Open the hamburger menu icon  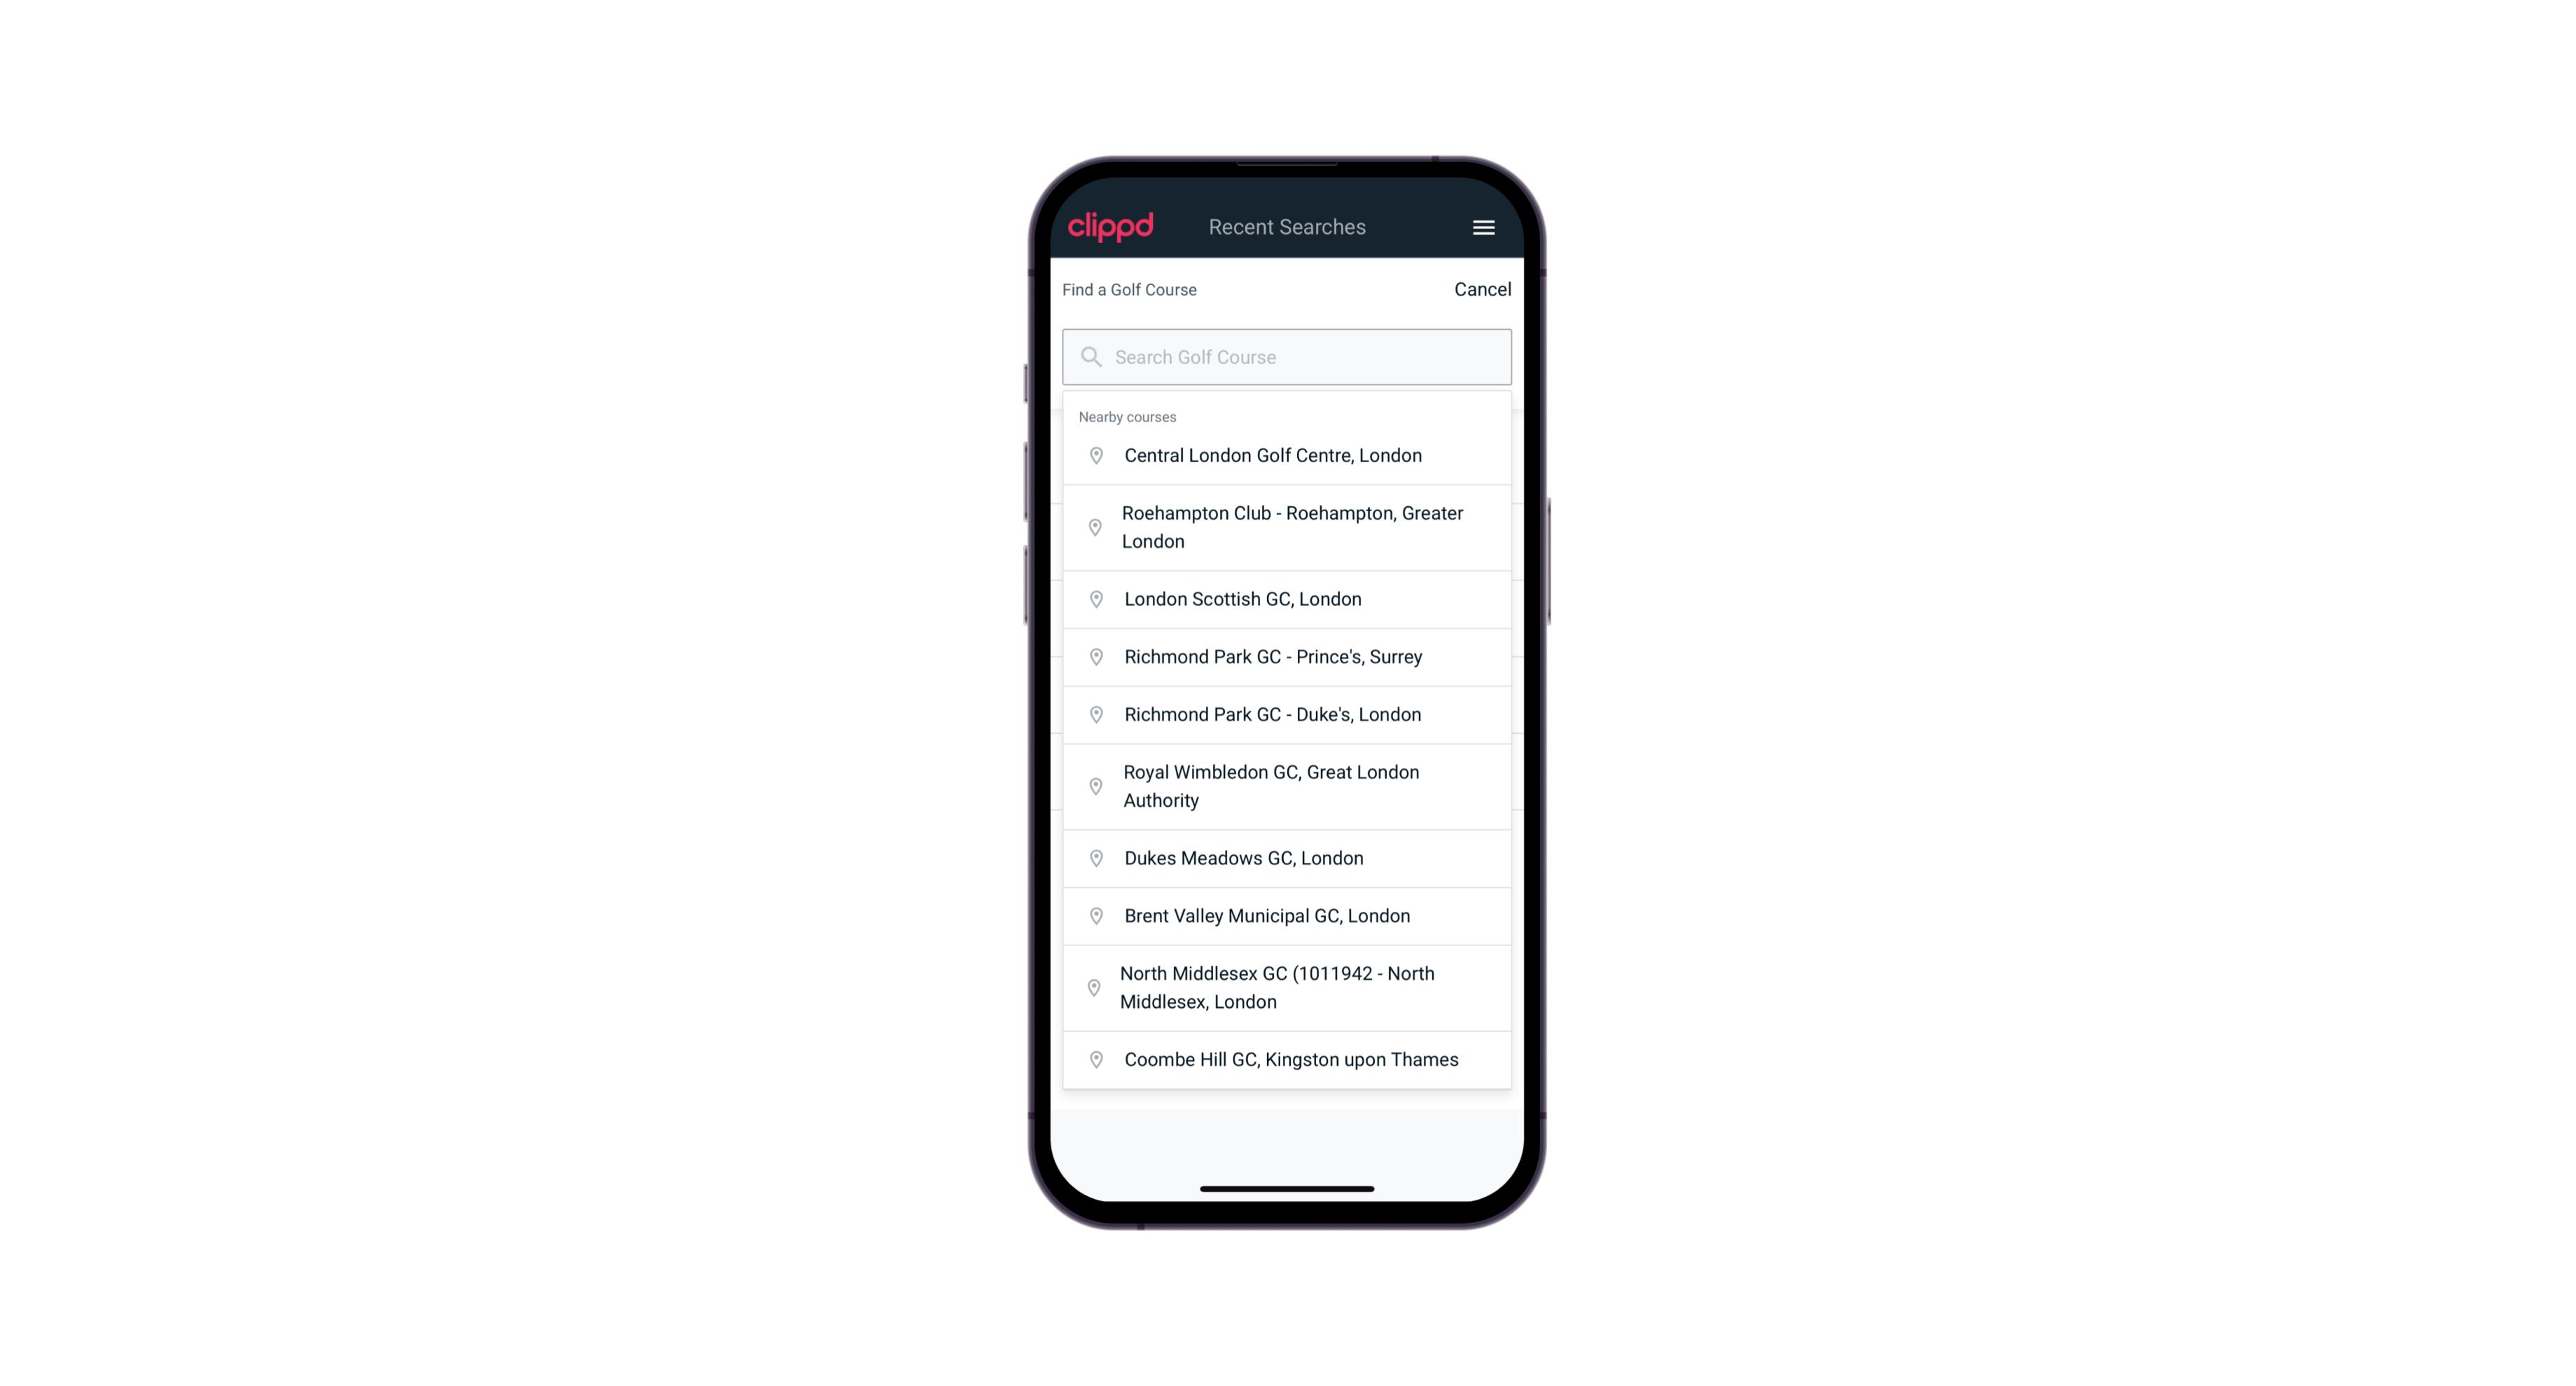pyautogui.click(x=1484, y=227)
